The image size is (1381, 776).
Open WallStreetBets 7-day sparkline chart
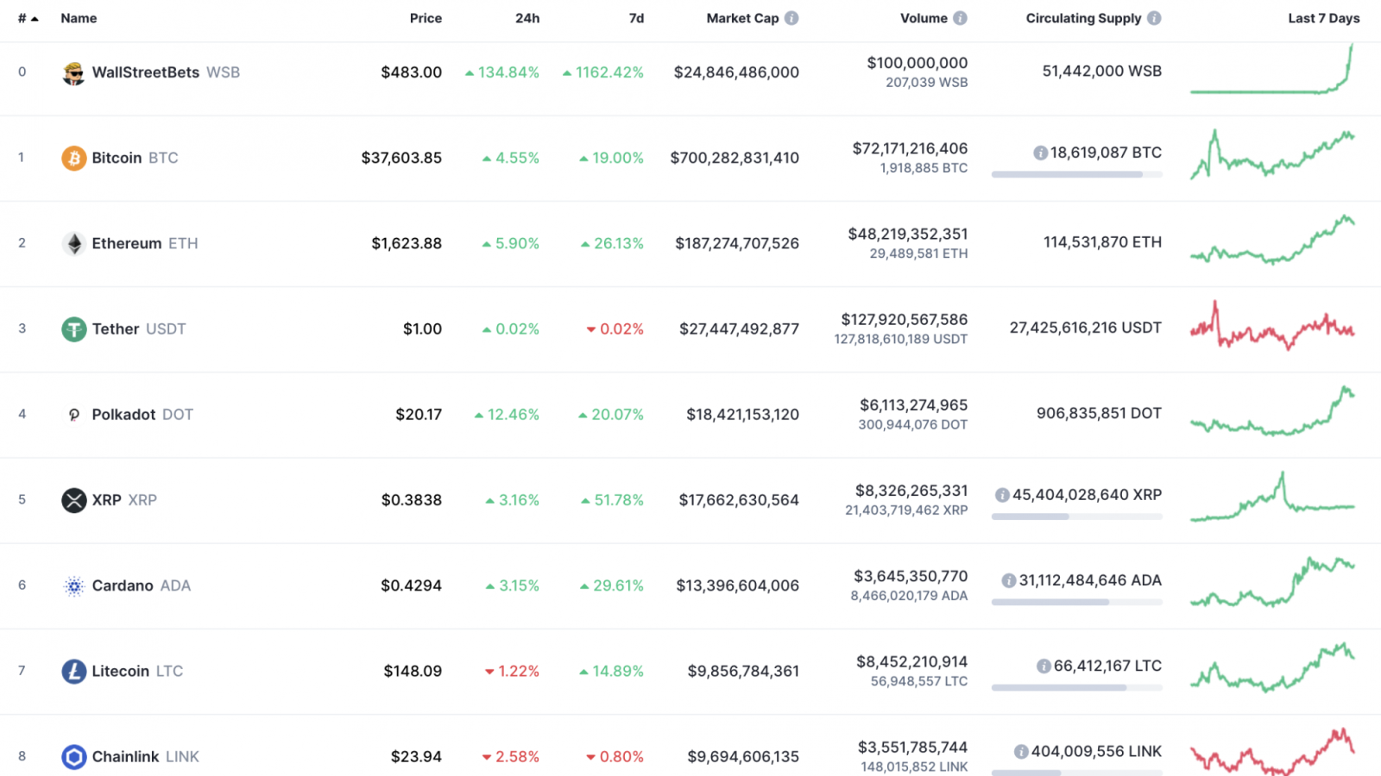(x=1272, y=69)
